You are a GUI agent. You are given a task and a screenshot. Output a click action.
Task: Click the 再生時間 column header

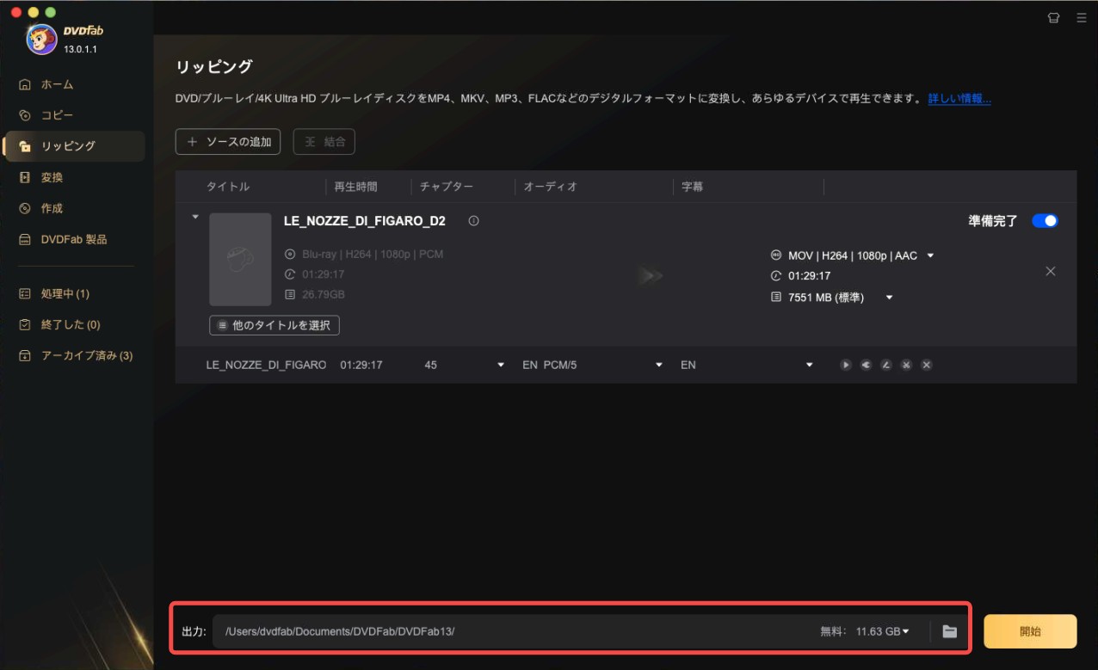pyautogui.click(x=355, y=187)
